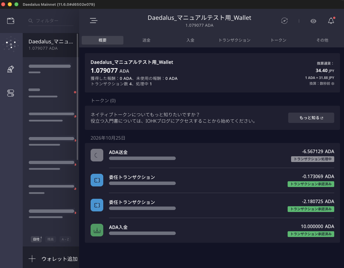The image size is (344, 268).
Task: Sort wallets by 日付
Action: pos(36,239)
